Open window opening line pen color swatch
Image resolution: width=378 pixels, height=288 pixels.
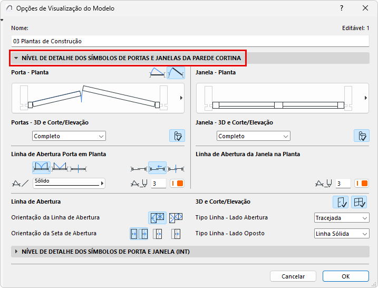pos(362,184)
